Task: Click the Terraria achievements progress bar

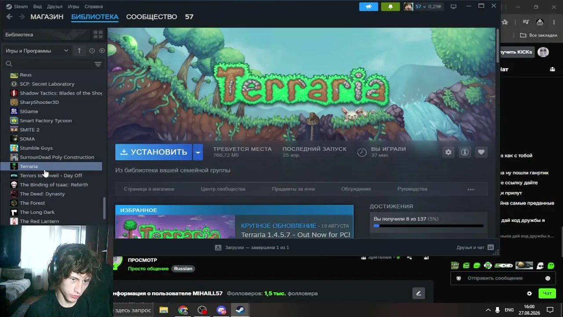Action: pos(428,226)
